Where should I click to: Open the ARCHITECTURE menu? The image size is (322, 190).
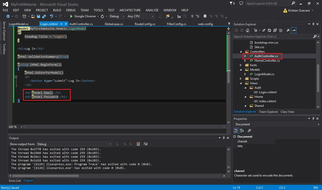coord(130,10)
